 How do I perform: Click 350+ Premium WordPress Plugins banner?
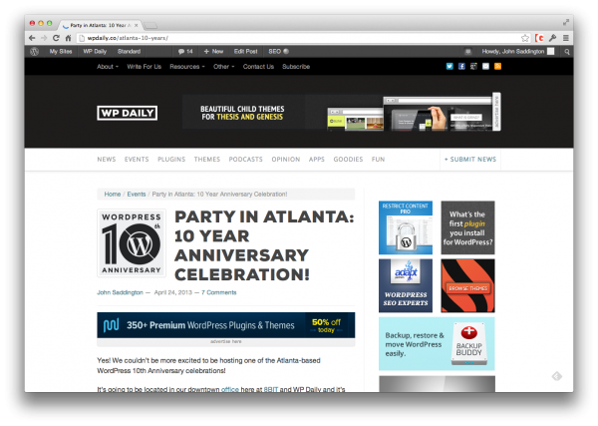[x=226, y=325]
